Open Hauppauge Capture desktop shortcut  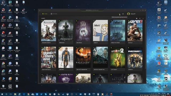[x=3, y=34]
